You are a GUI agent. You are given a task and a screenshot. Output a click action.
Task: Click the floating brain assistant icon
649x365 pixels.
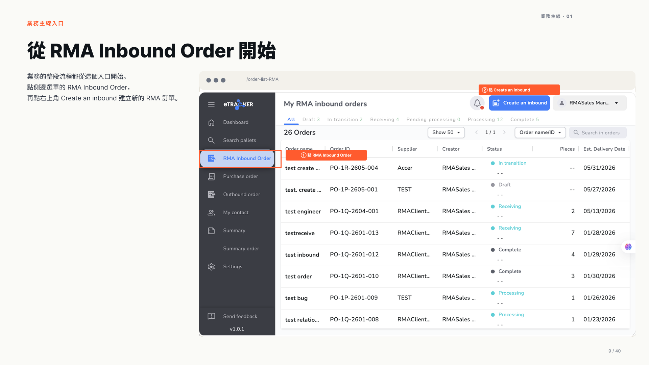click(x=628, y=247)
